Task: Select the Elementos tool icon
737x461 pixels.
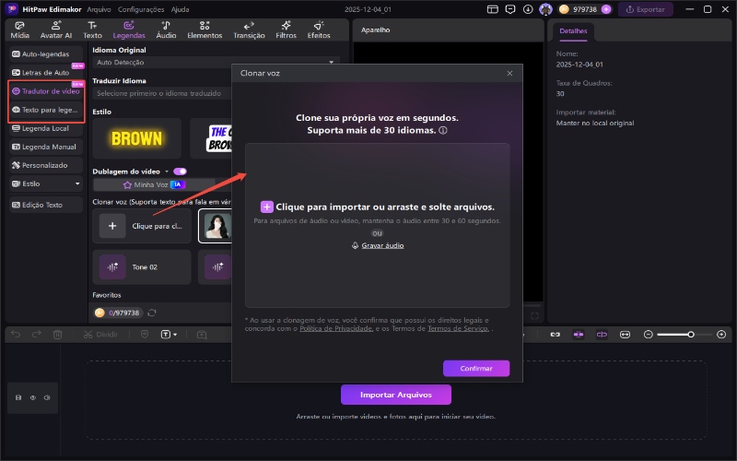Action: pos(204,30)
